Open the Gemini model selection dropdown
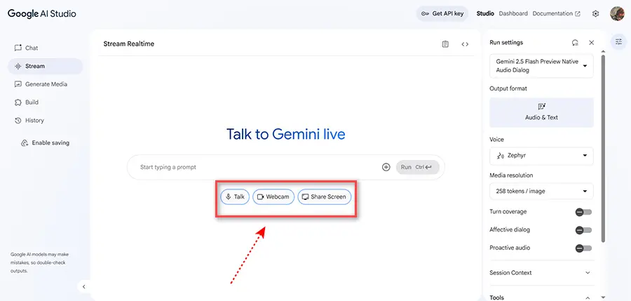The image size is (631, 301). pos(541,66)
